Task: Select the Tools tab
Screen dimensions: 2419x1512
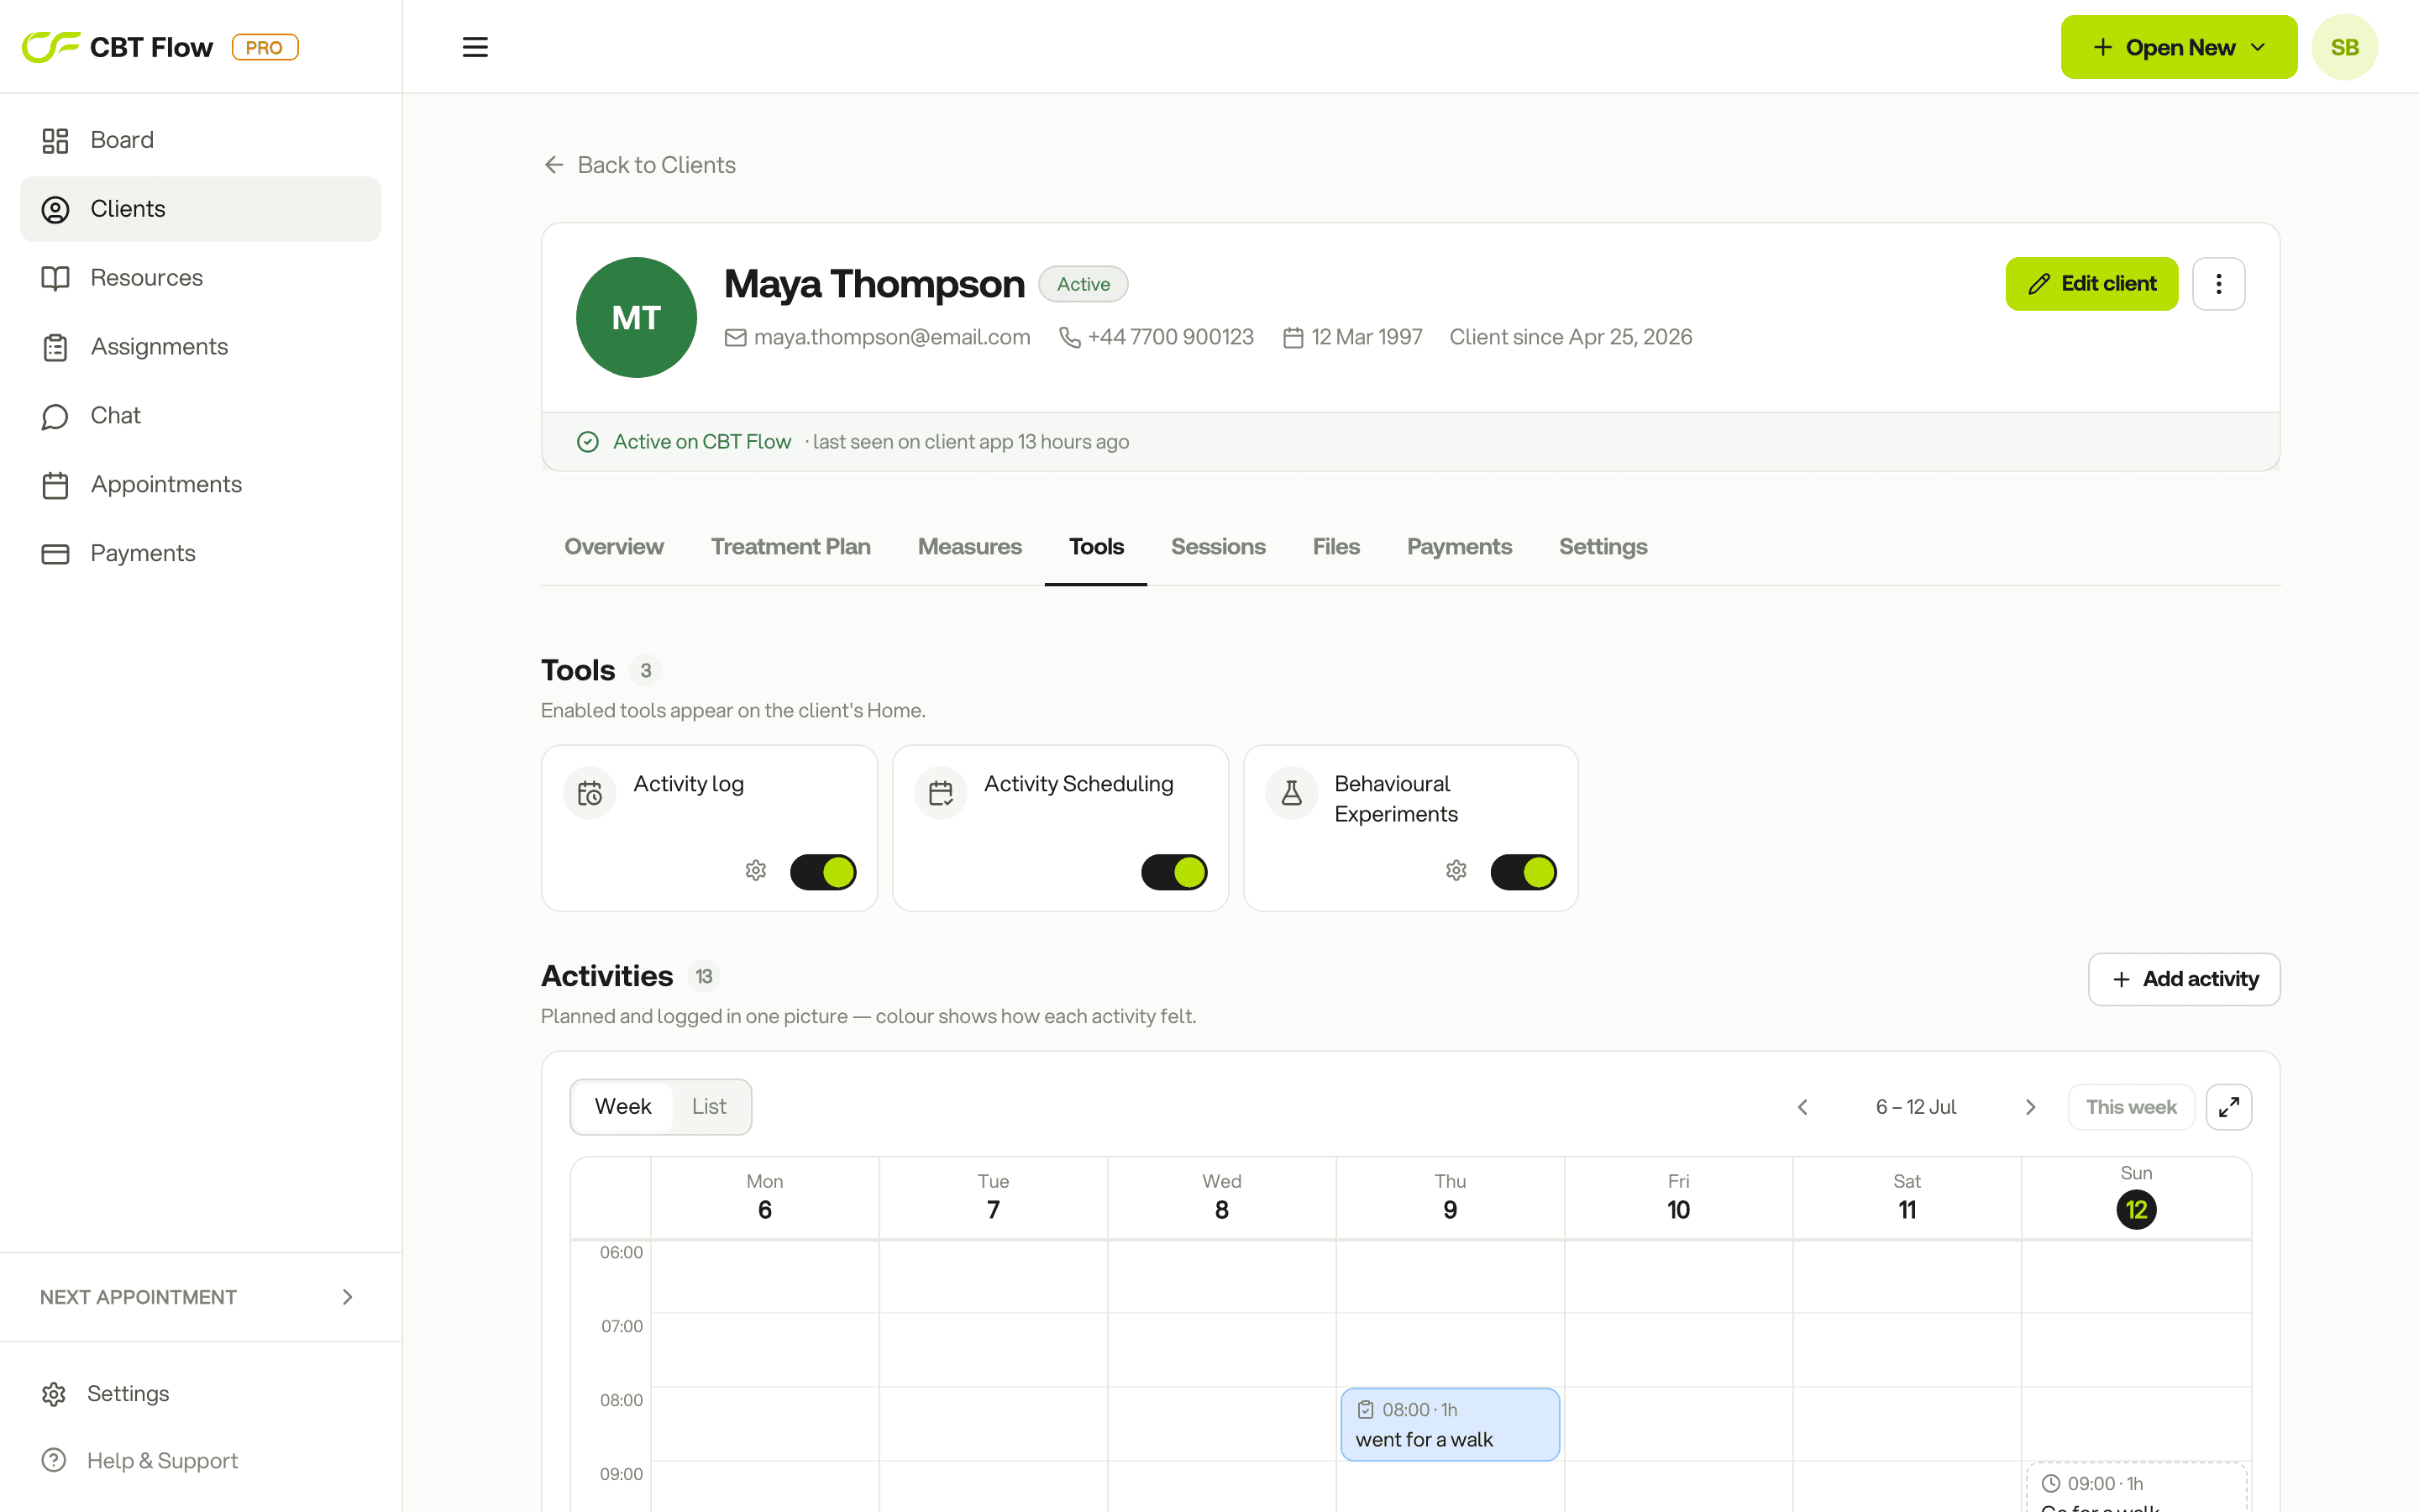Action: click(x=1095, y=547)
